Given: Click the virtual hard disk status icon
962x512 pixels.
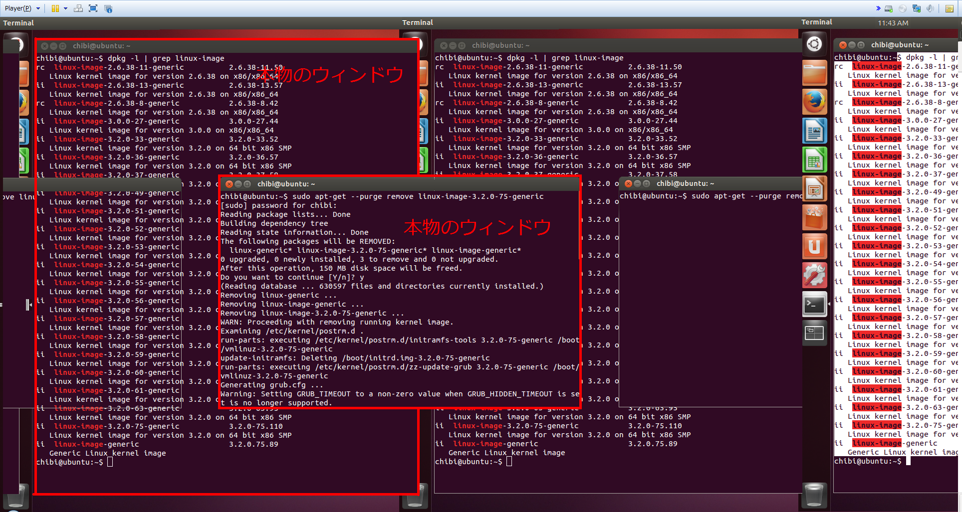Looking at the screenshot, I should [888, 8].
